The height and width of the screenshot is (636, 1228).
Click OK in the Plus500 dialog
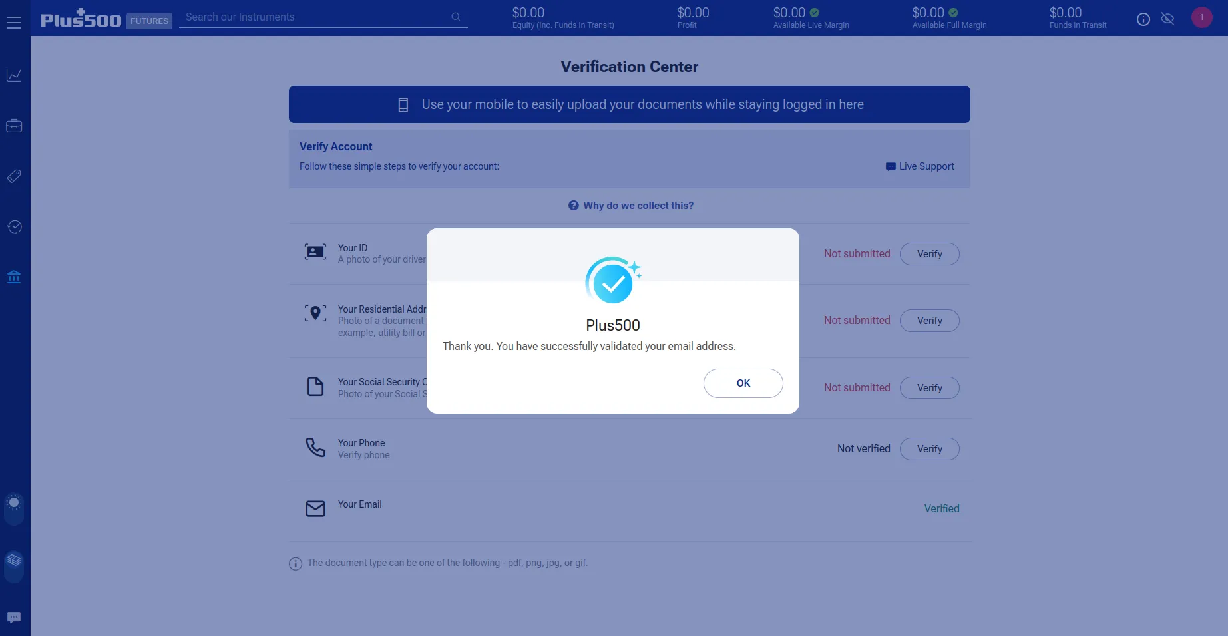pos(743,383)
